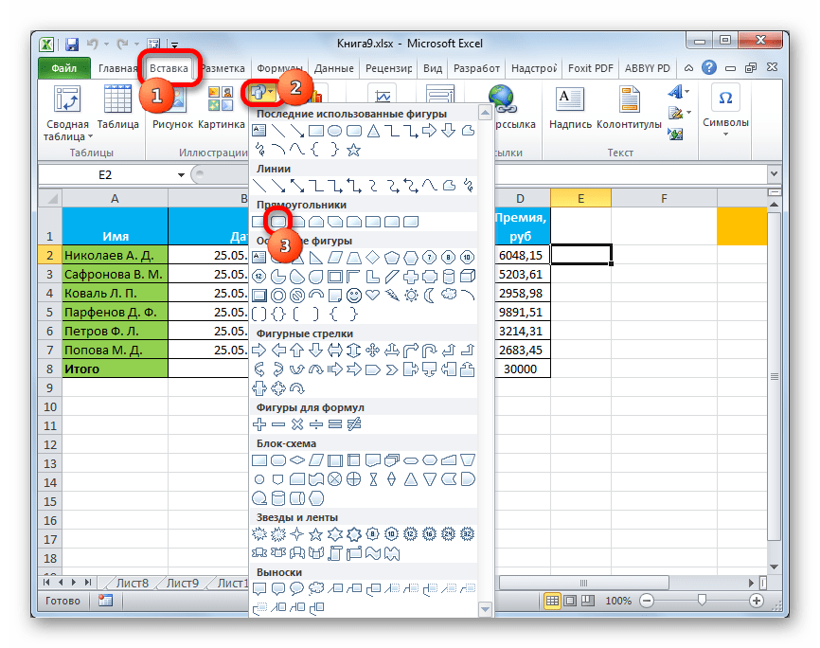This screenshot has width=820, height=648.
Task: Select the smiley face shape in Основные фигуры
Action: click(353, 295)
